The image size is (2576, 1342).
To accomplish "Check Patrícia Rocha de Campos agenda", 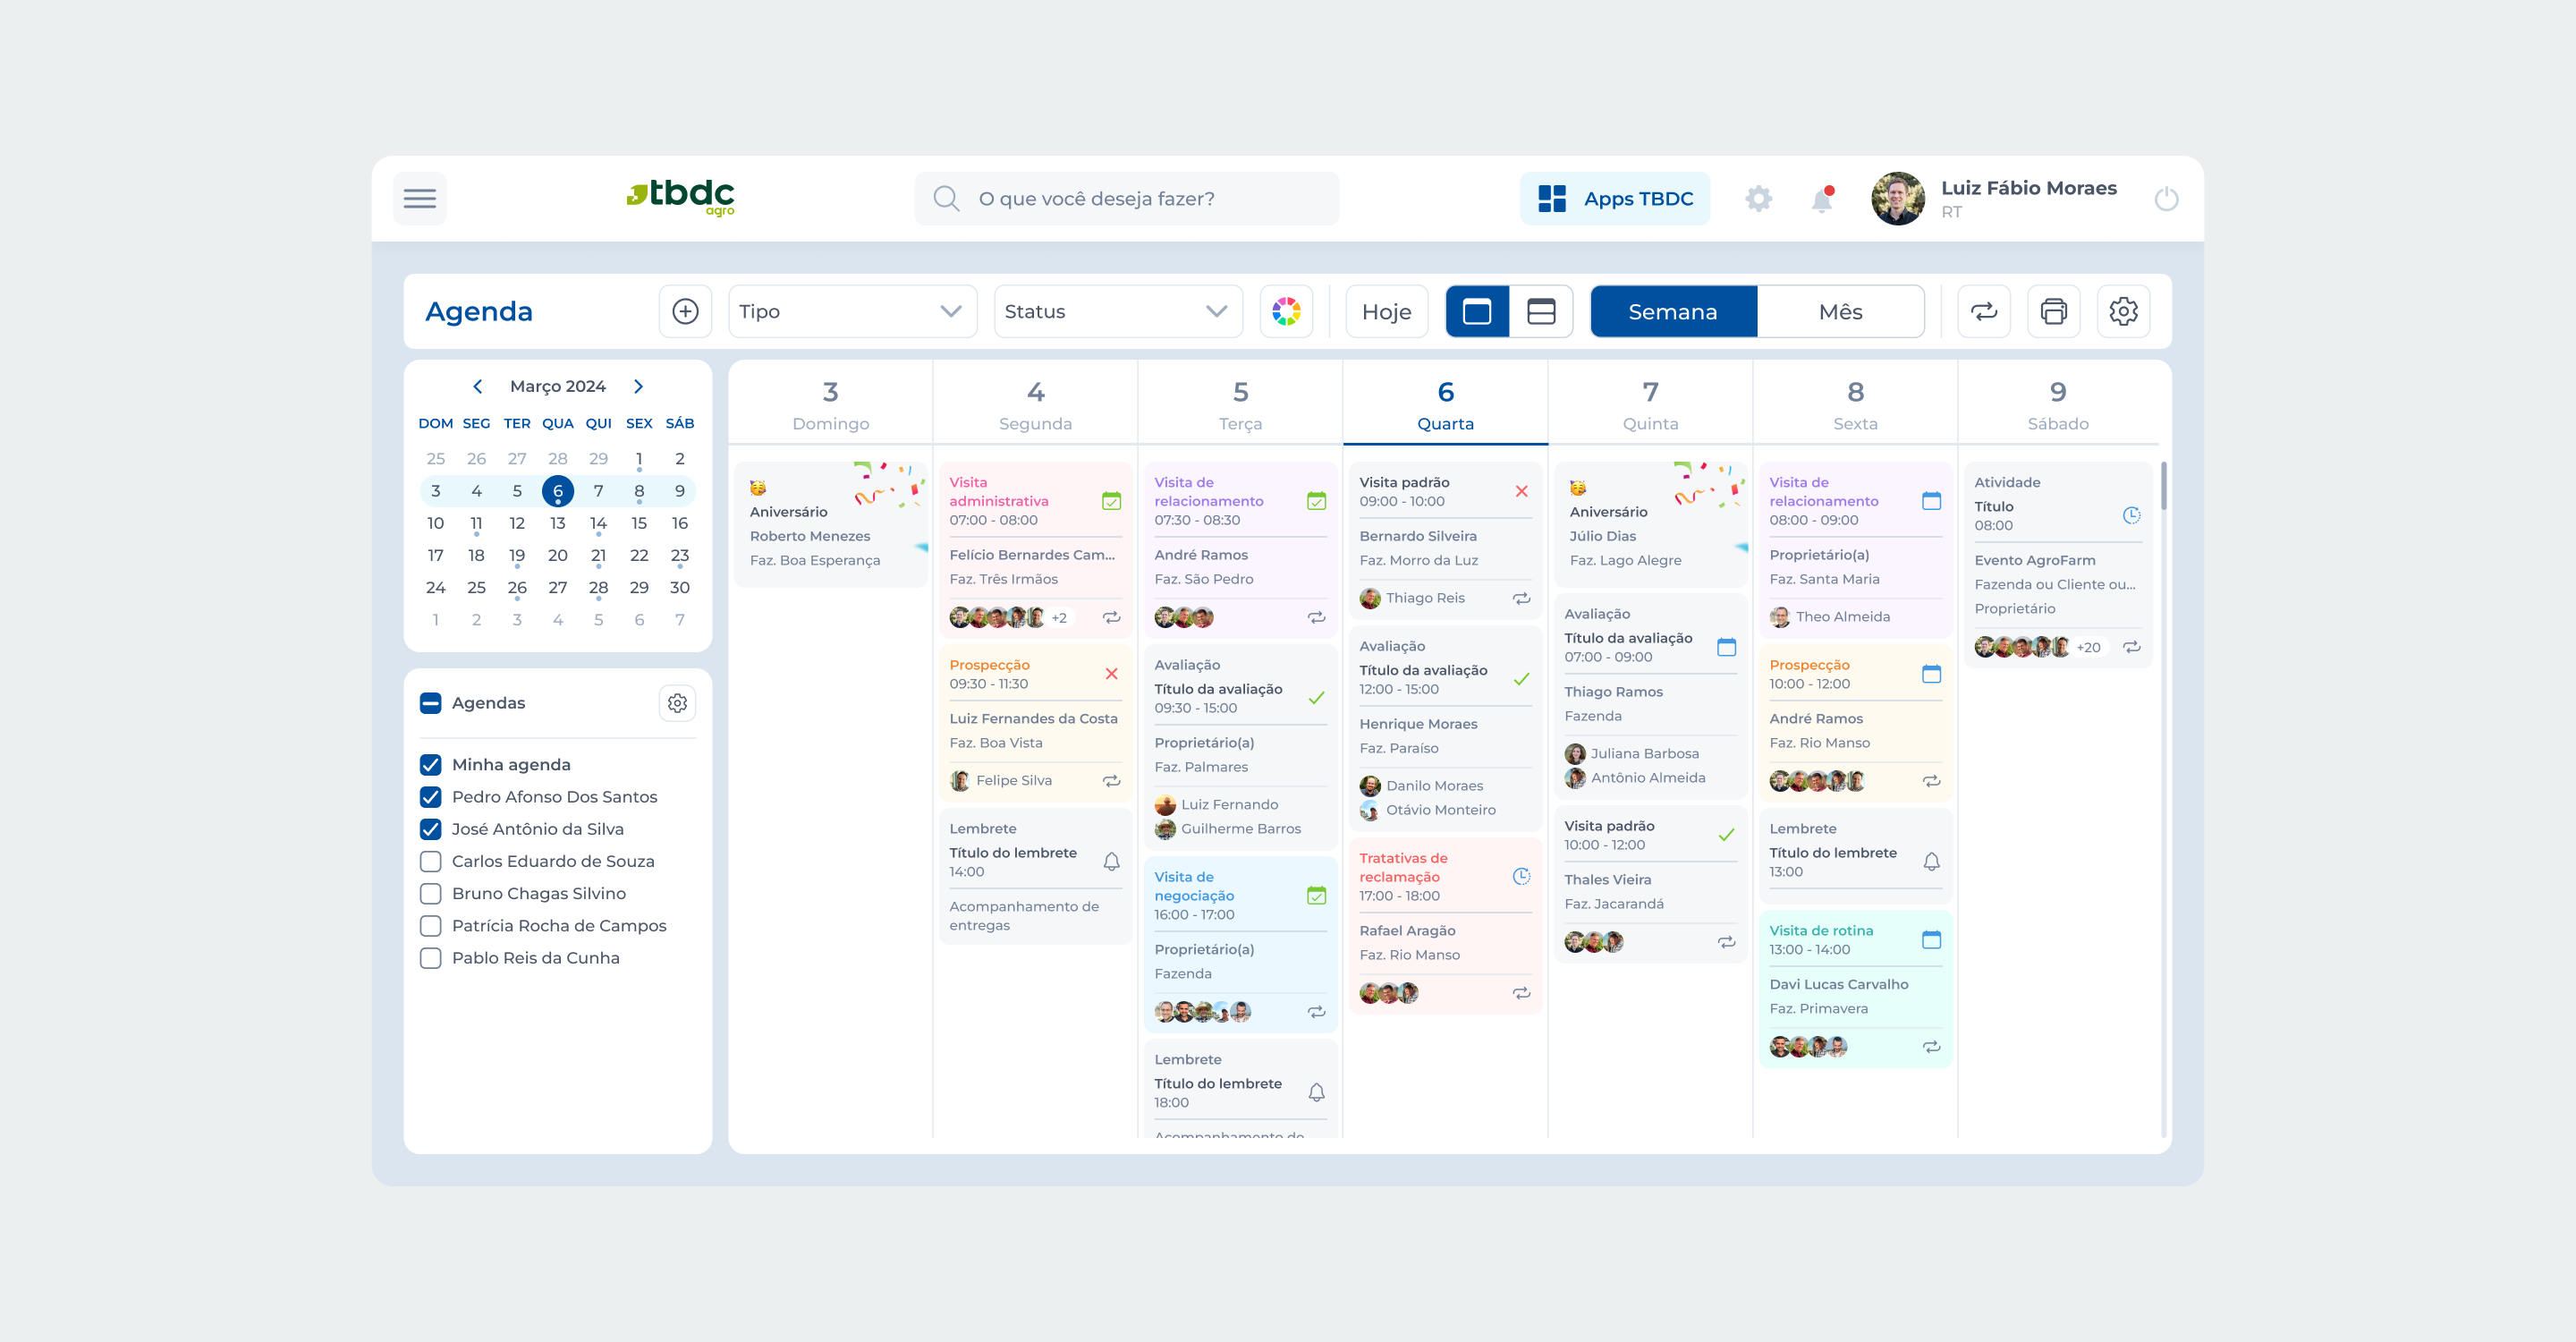I will [x=431, y=926].
